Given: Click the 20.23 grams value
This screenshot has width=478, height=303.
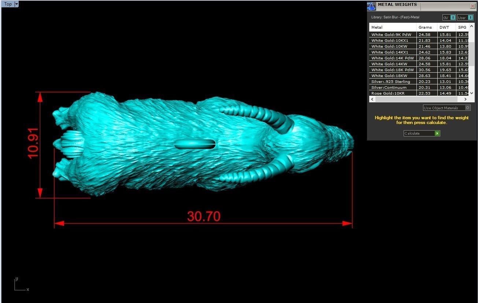Looking at the screenshot, I should tap(425, 81).
